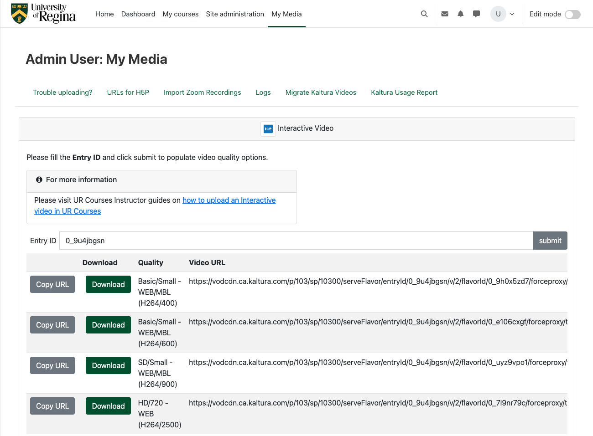Open the notifications bell icon
The width and height of the screenshot is (593, 436).
461,14
